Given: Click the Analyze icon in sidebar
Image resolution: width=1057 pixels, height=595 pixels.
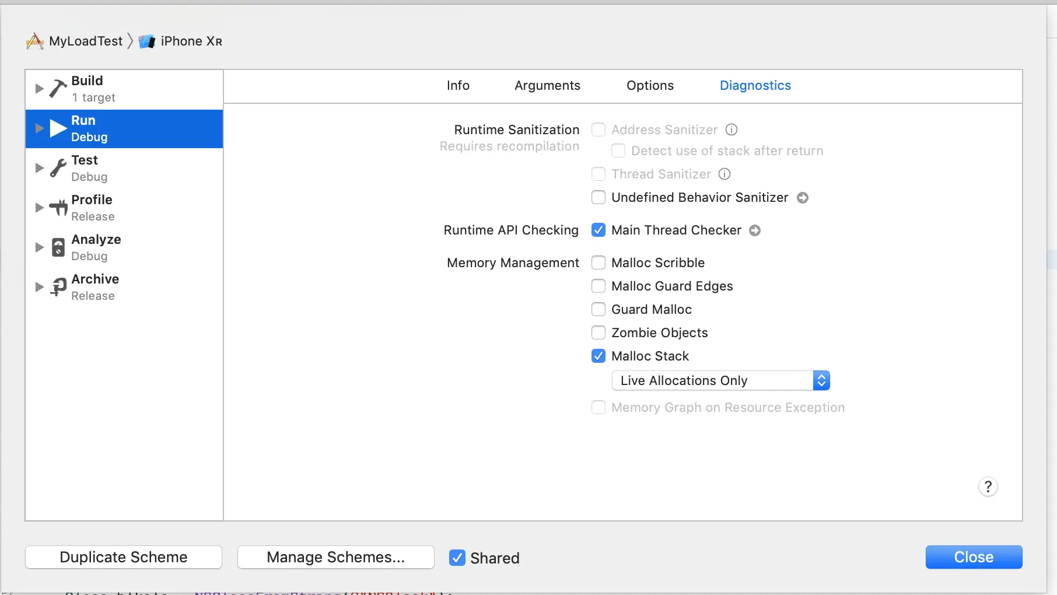Looking at the screenshot, I should pyautogui.click(x=58, y=247).
